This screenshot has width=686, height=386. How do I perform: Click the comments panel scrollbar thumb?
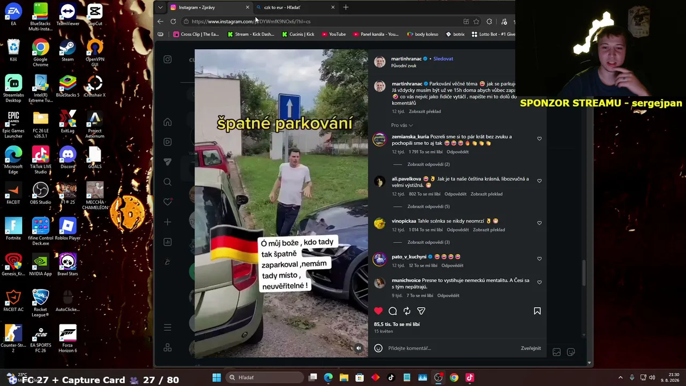[x=584, y=273]
